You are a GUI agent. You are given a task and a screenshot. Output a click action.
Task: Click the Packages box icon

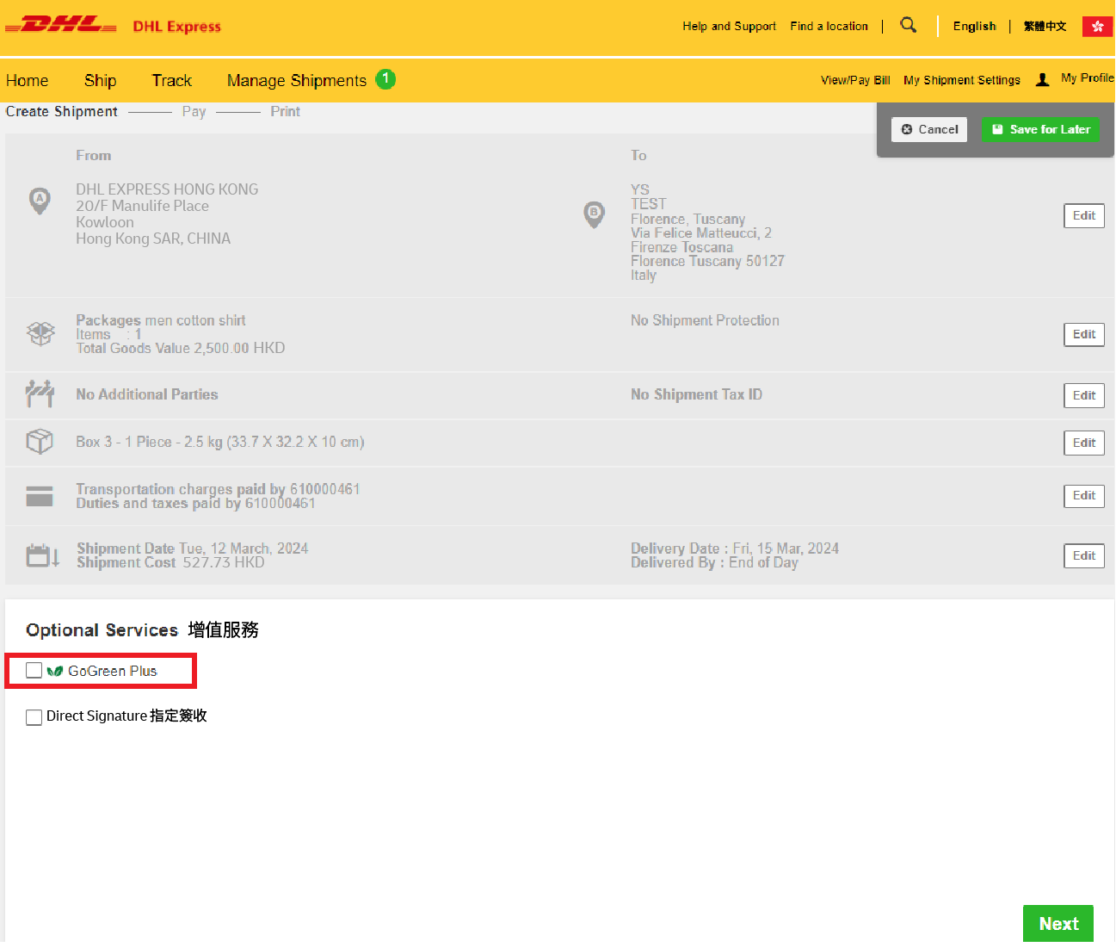(x=40, y=333)
